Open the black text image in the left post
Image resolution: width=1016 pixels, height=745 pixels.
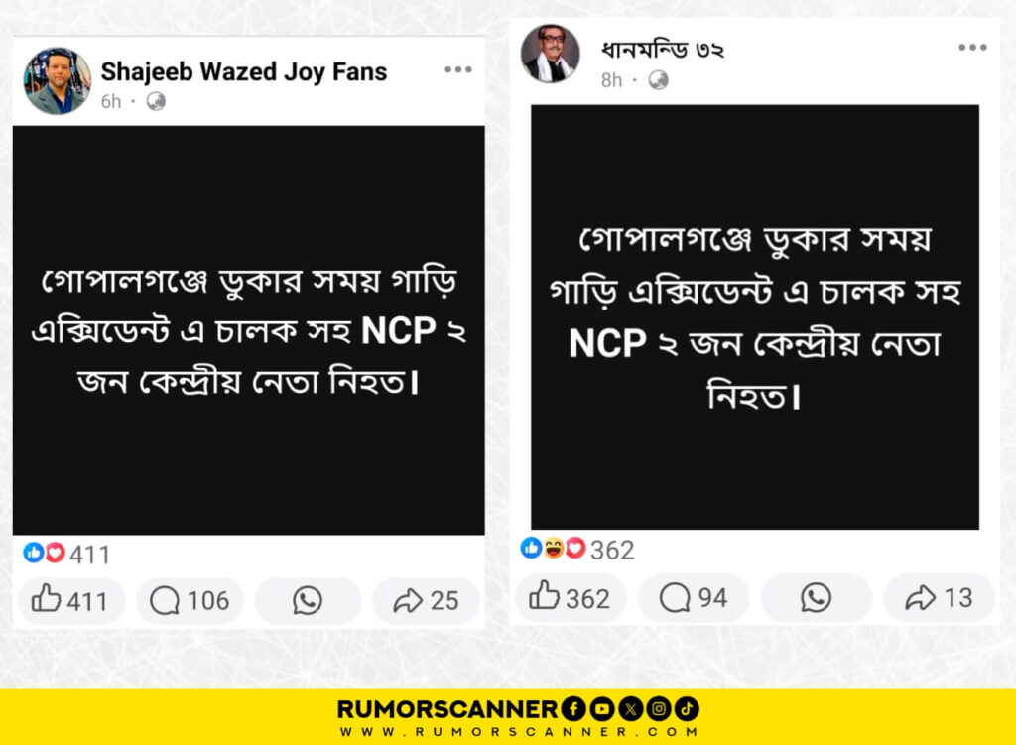coord(249,330)
